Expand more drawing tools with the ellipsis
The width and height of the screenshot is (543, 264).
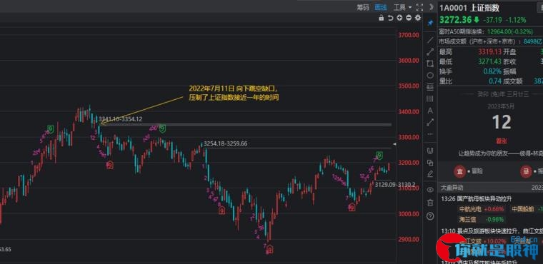click(x=430, y=134)
